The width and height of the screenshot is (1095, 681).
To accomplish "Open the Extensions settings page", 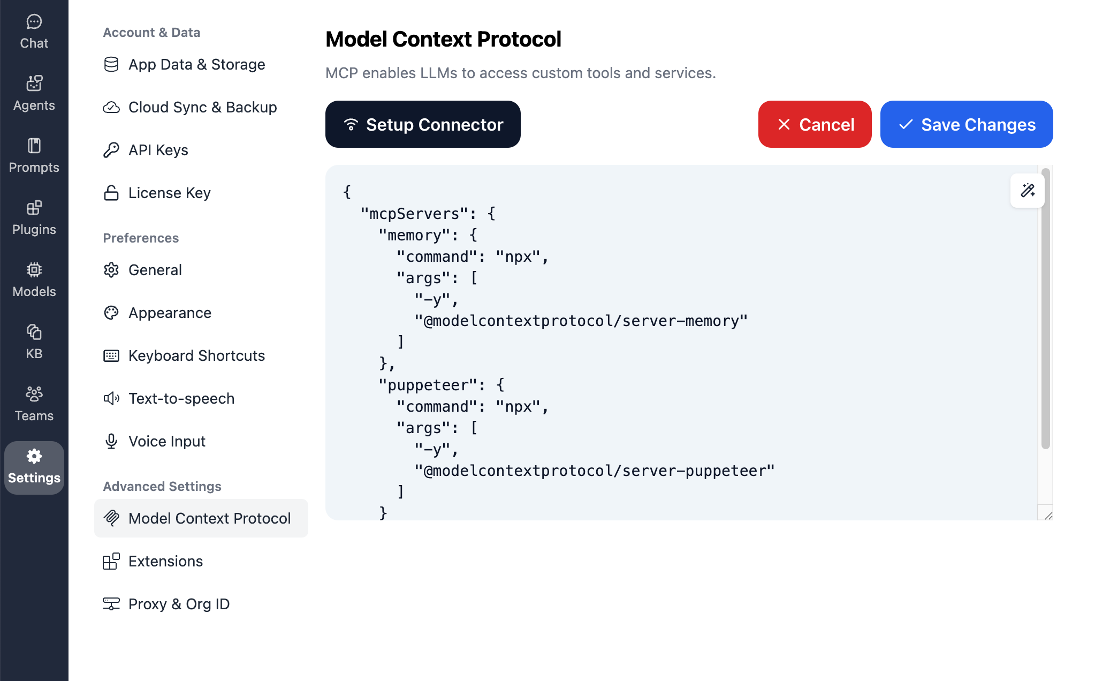I will click(x=165, y=561).
